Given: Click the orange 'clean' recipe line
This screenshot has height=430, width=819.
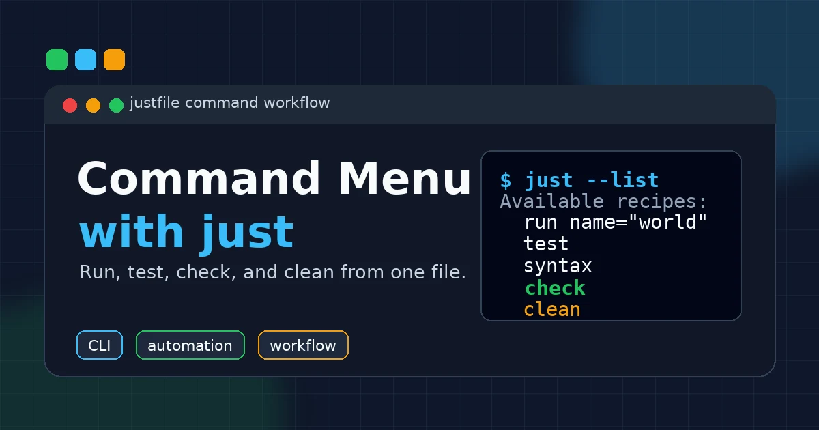Looking at the screenshot, I should [552, 309].
